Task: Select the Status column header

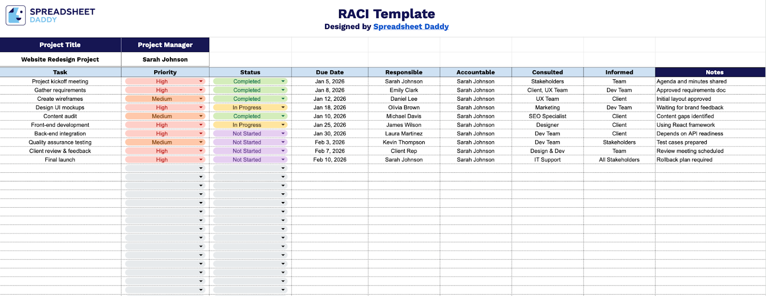Action: pyautogui.click(x=250, y=73)
